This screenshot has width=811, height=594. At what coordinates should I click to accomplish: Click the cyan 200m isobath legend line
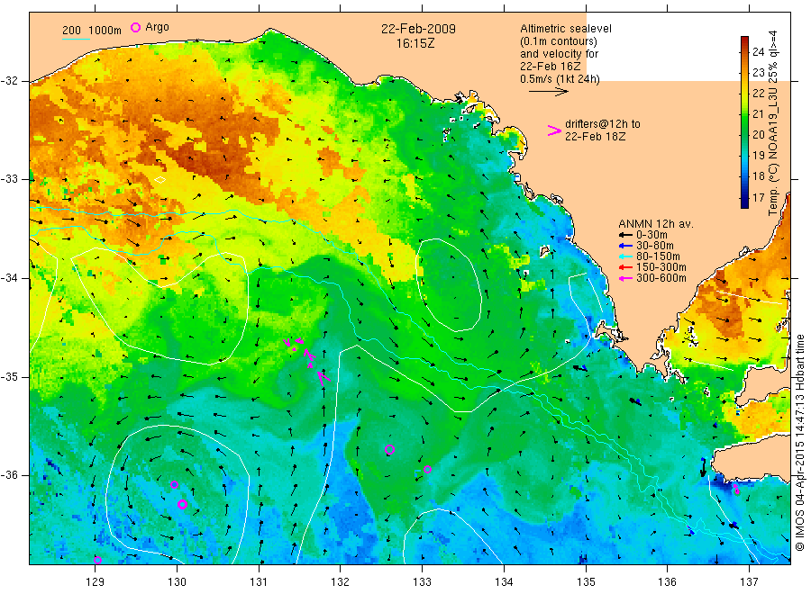point(76,39)
